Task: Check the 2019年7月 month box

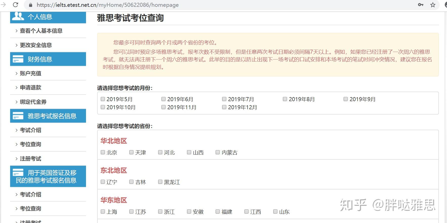Action: [x=224, y=99]
